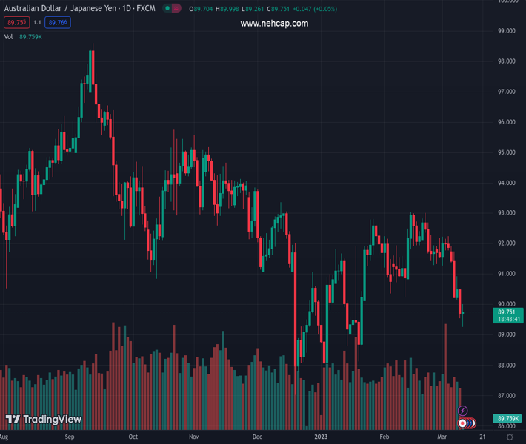Click the Sep label on time axis

69,437
